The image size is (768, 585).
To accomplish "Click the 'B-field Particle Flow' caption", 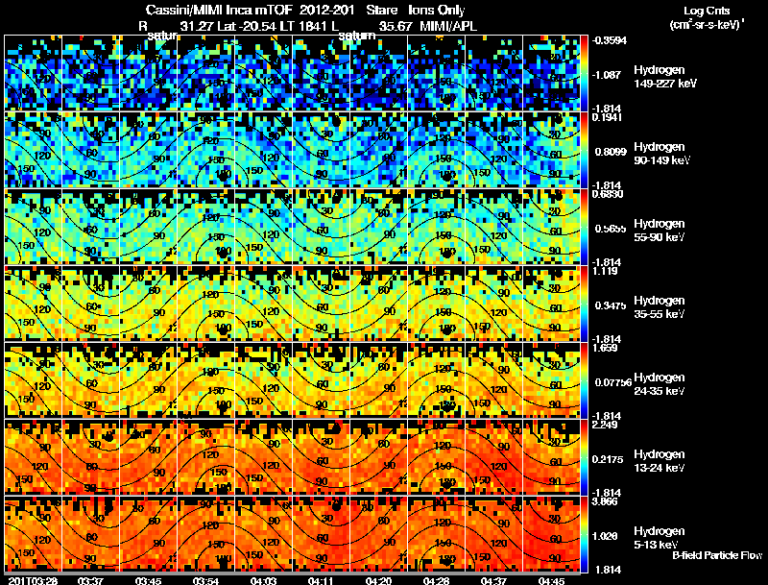I will click(717, 555).
